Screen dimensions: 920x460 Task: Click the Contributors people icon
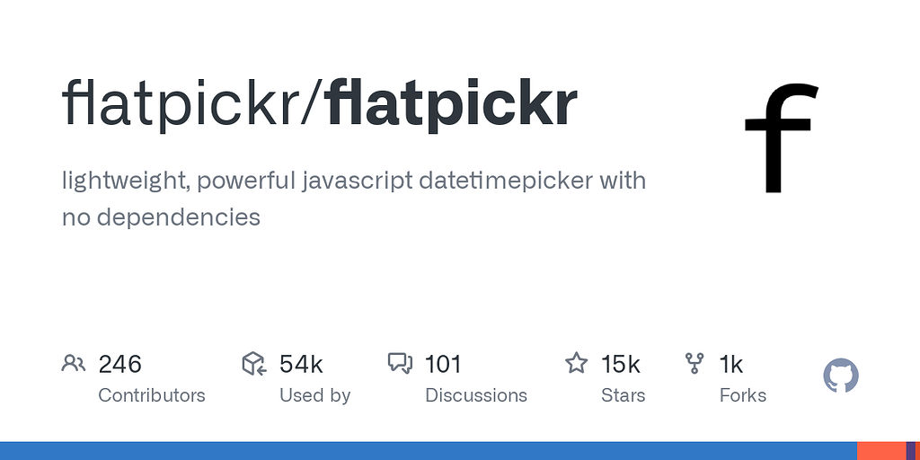[73, 363]
